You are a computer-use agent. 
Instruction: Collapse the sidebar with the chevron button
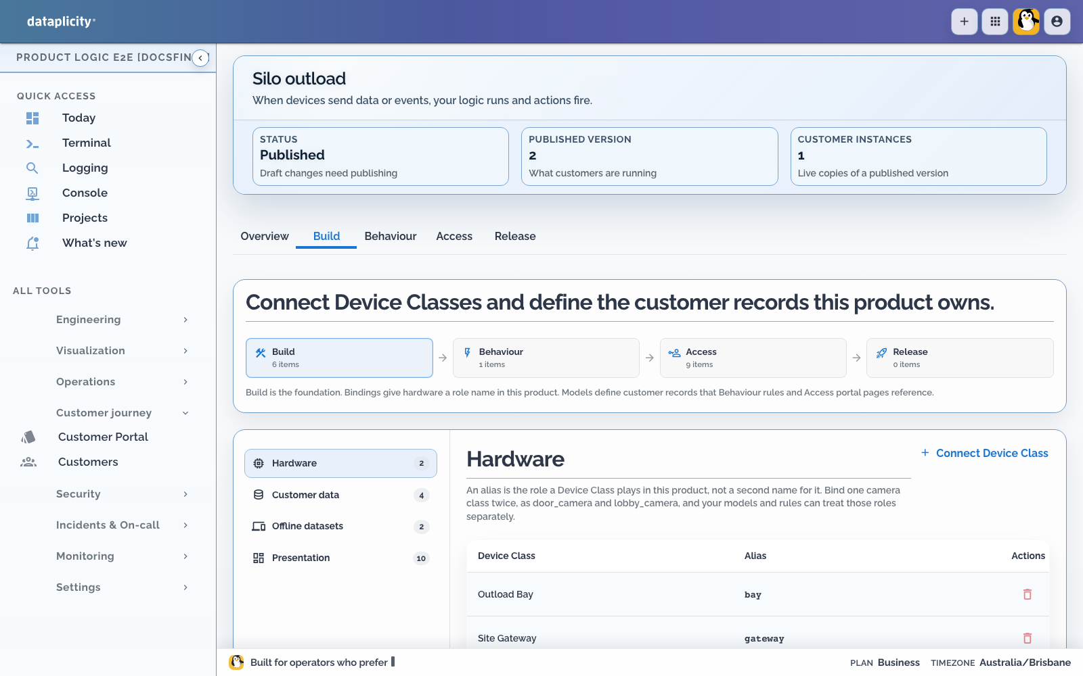pos(200,58)
